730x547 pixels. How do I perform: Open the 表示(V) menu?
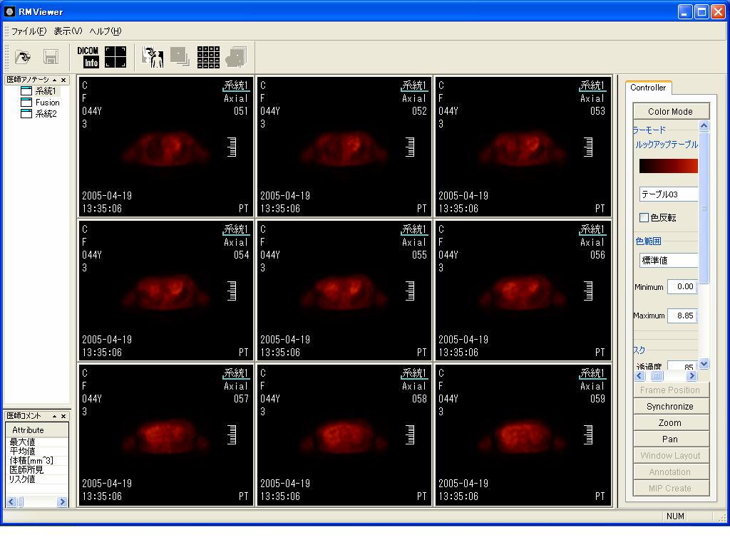click(x=68, y=31)
